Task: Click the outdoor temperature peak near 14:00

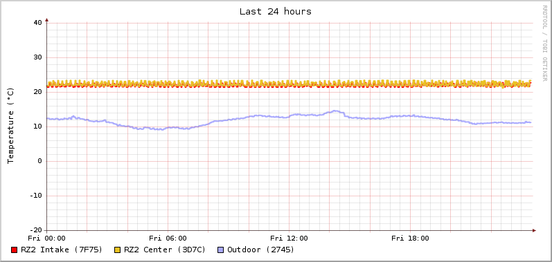Action: [x=335, y=111]
